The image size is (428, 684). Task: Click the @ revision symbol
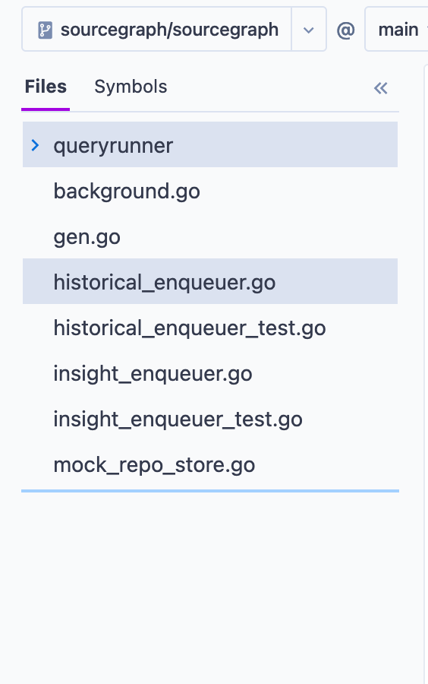(x=346, y=30)
